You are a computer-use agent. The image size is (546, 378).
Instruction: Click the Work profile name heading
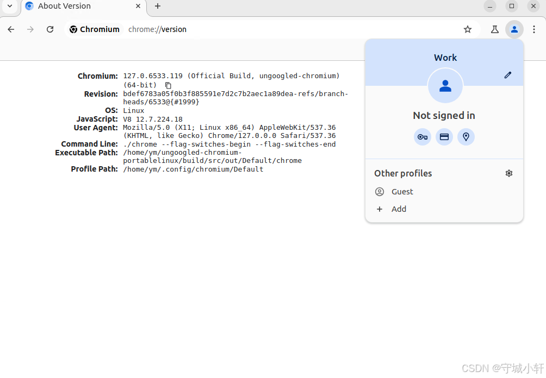pos(445,58)
